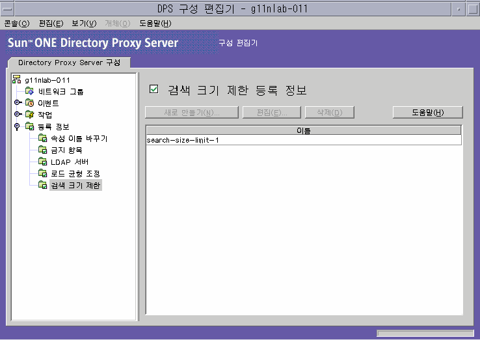Open the 편집(E) menu

pos(51,23)
